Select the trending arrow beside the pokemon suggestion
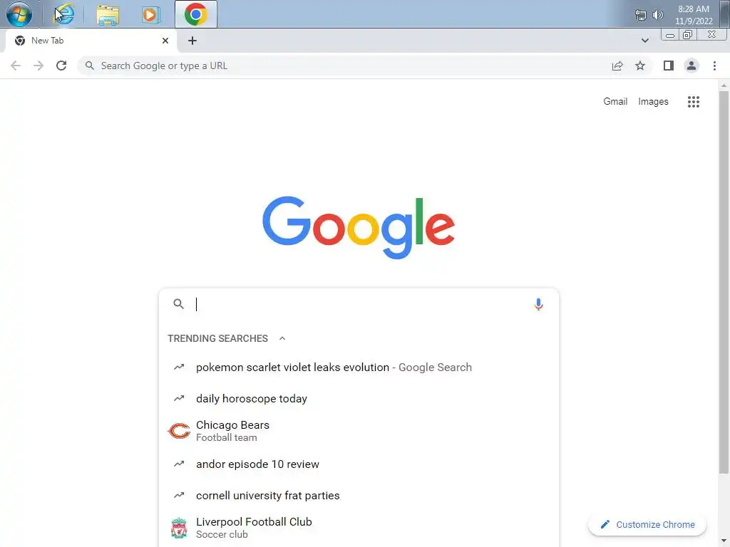The height and width of the screenshot is (547, 730). (179, 367)
